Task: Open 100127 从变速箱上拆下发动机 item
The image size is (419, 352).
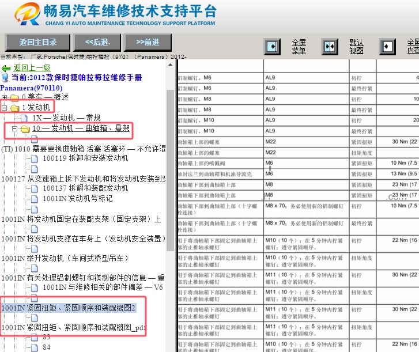Action: pyautogui.click(x=84, y=179)
